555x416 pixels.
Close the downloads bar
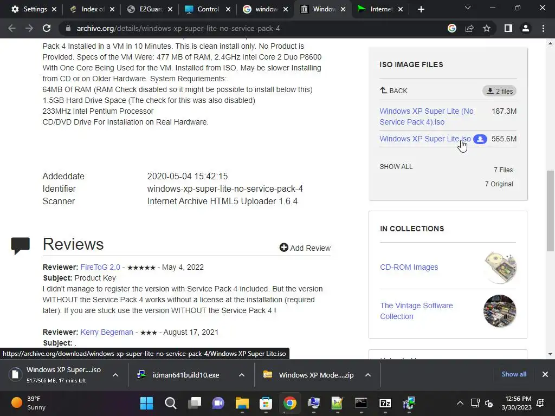tap(545, 374)
